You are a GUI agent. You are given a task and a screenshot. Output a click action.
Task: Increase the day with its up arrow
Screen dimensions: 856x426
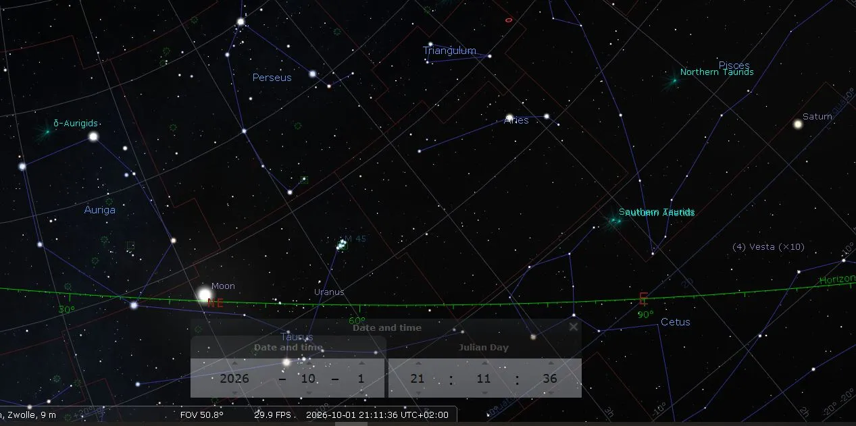(x=361, y=363)
